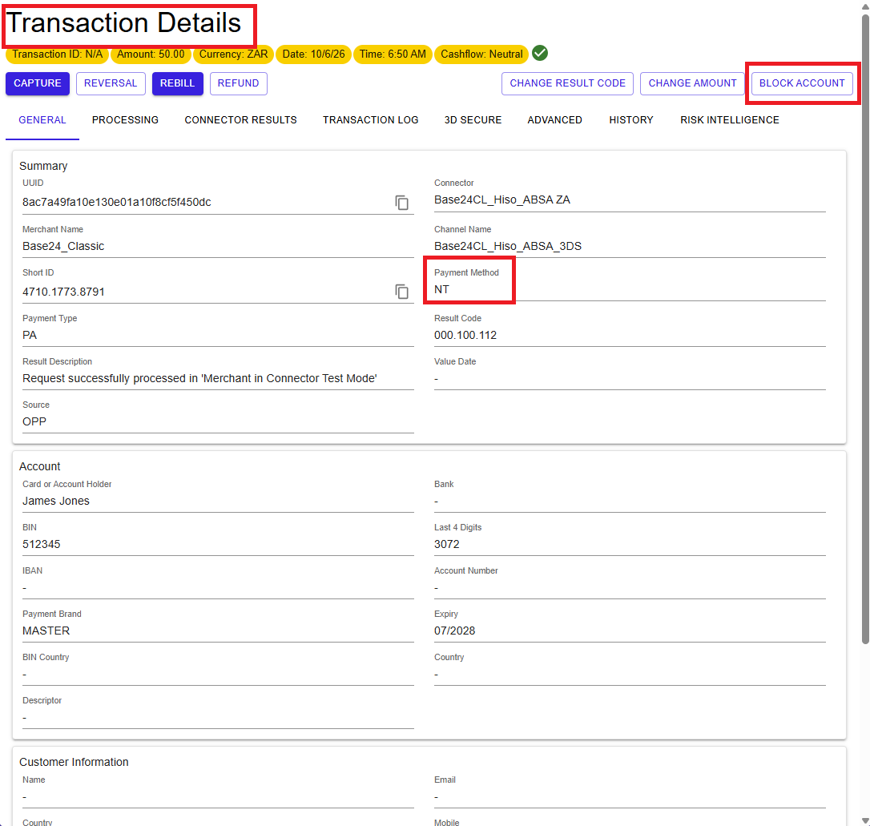Click the Time: 6:50 AM chip

(393, 54)
